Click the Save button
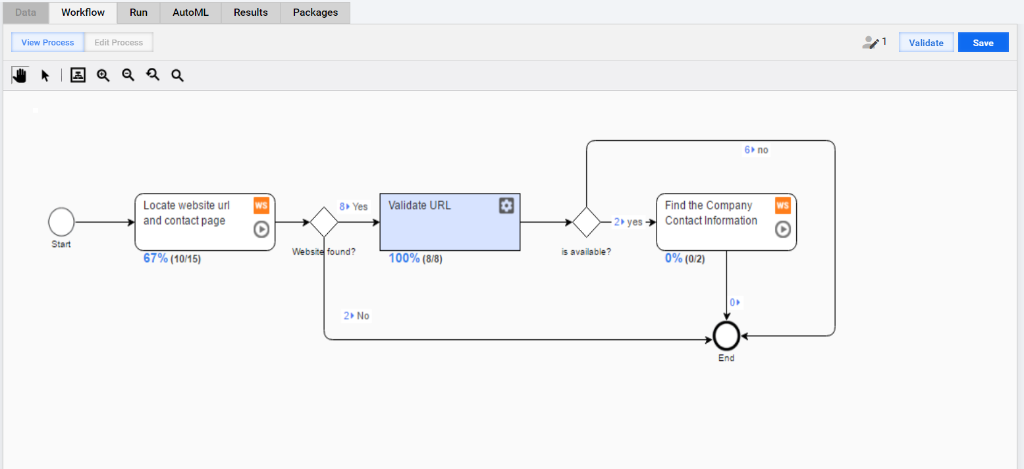This screenshot has width=1024, height=469. coord(983,42)
